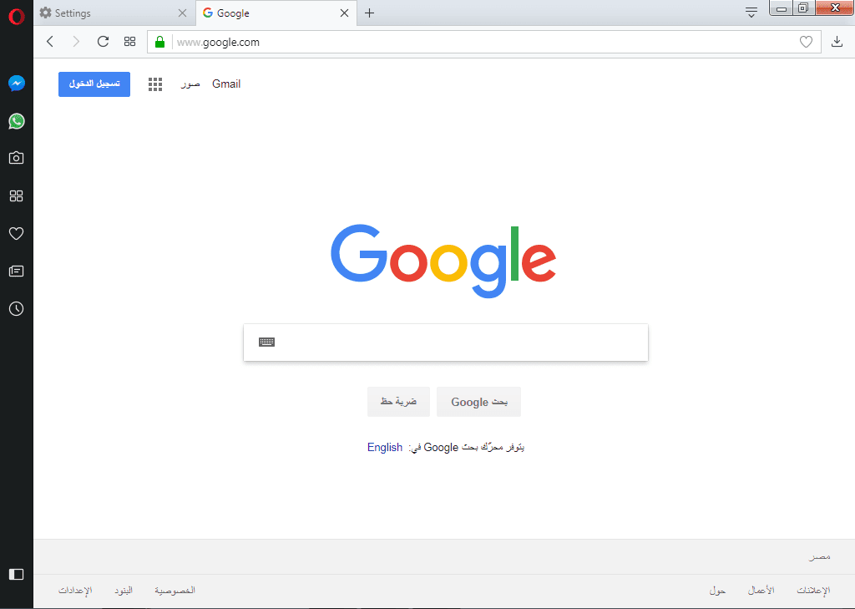Click the I'm Feeling Lucky button
This screenshot has height=609, width=855.
[x=398, y=402]
